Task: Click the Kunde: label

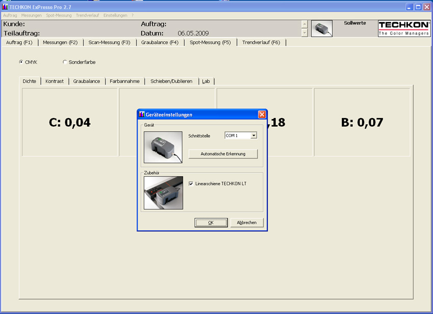Action: (x=14, y=24)
